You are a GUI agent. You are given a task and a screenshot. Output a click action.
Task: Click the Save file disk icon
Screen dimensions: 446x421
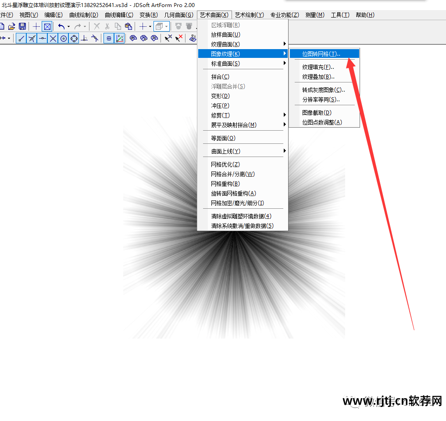pos(22,27)
